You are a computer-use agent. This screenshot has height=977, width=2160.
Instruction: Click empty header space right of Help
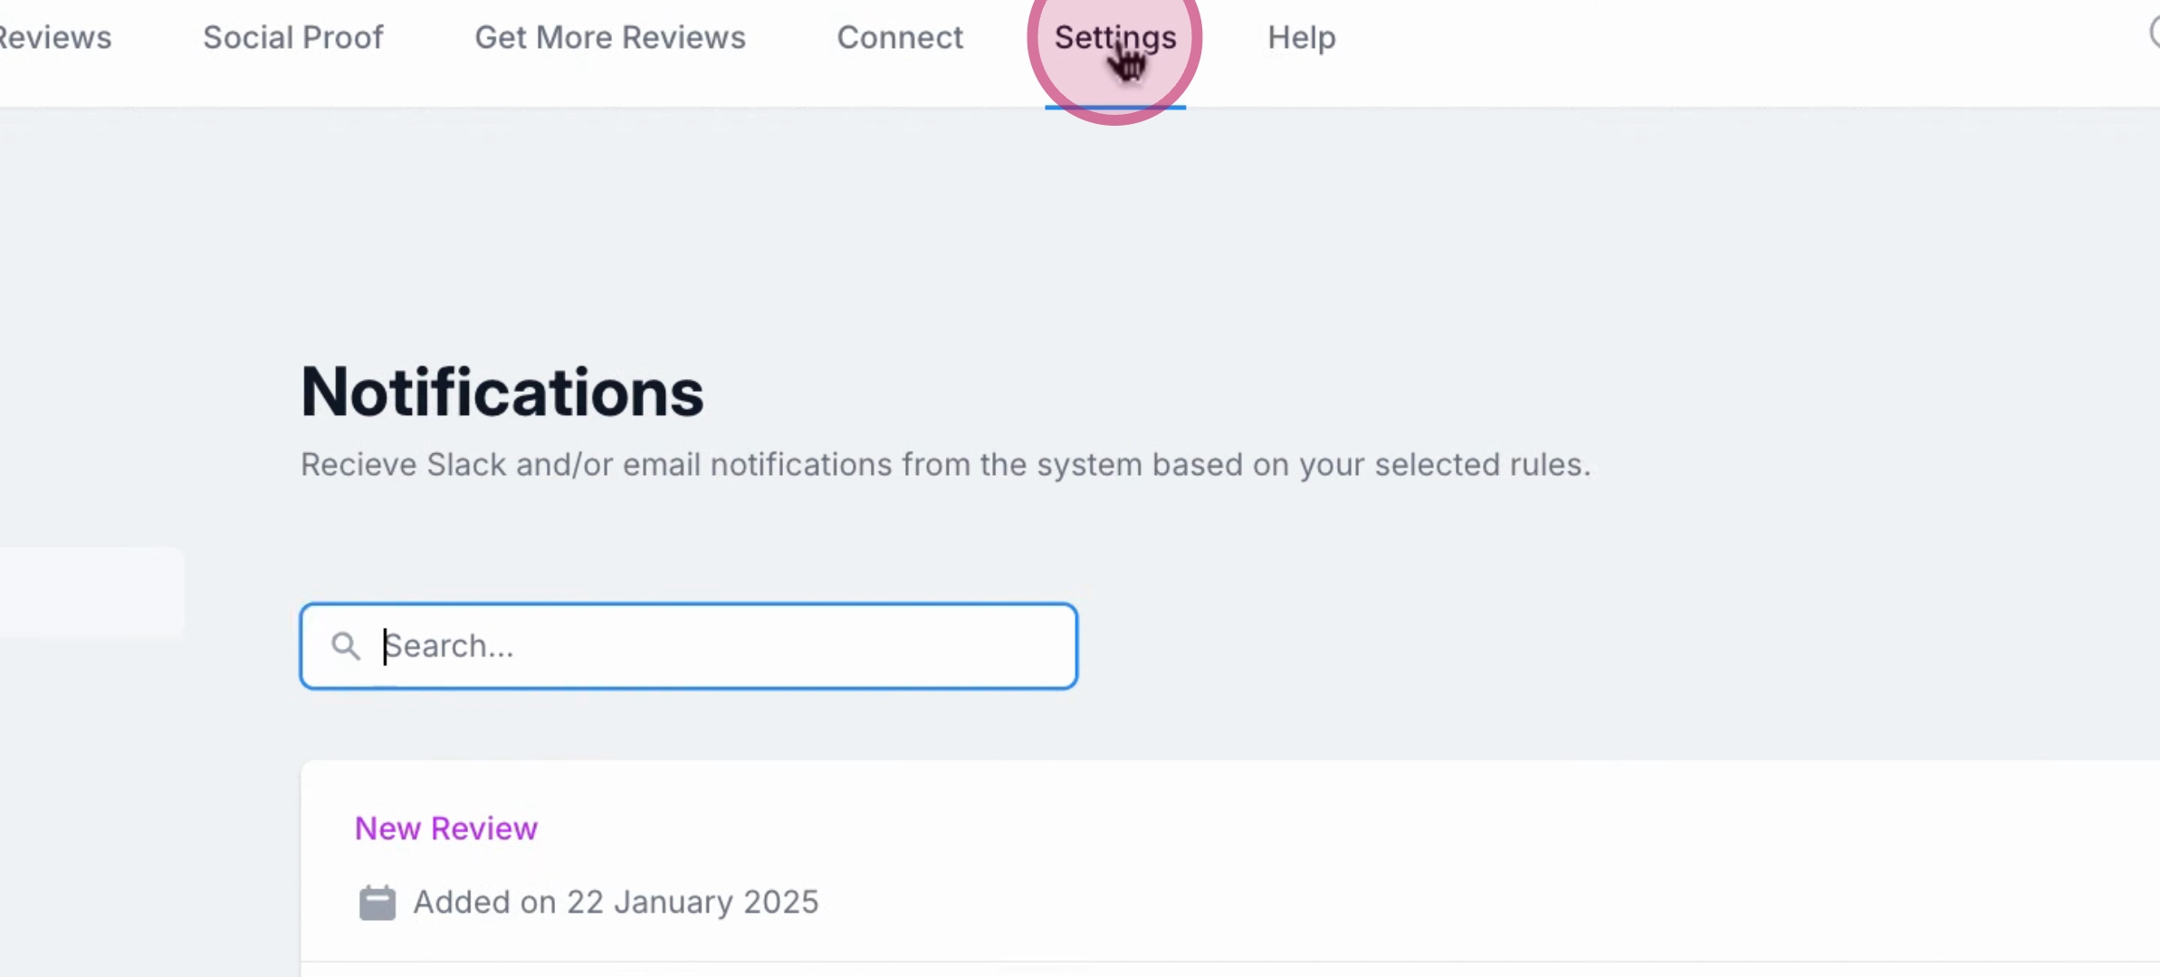1720,37
